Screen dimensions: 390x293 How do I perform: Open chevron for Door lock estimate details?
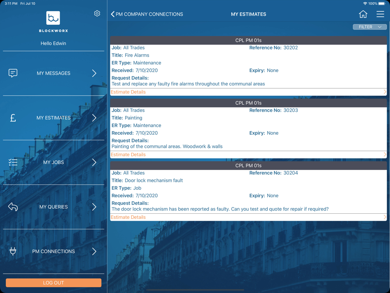tap(385, 217)
